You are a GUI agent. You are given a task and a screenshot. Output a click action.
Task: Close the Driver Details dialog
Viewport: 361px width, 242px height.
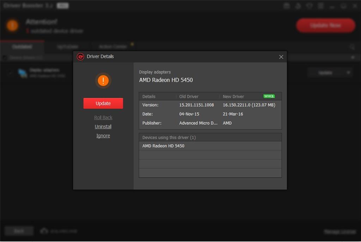point(281,57)
